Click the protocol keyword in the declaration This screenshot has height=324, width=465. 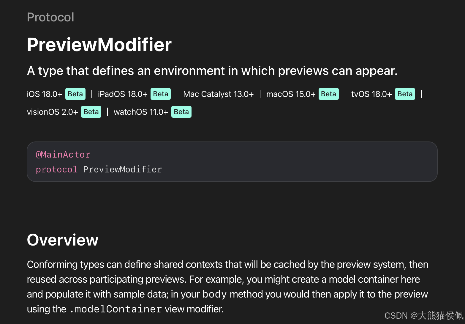tap(56, 169)
